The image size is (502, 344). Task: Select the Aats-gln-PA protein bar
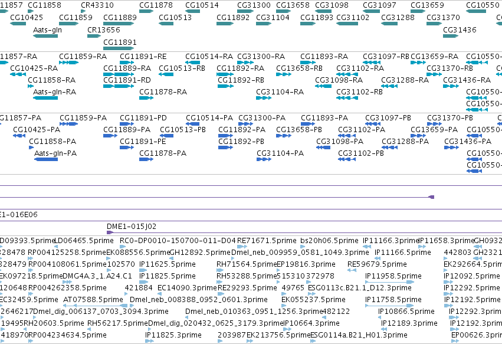pos(46,159)
